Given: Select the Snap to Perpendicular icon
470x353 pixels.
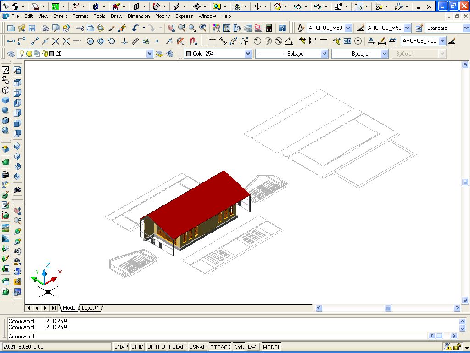Looking at the screenshot, I should [x=124, y=41].
